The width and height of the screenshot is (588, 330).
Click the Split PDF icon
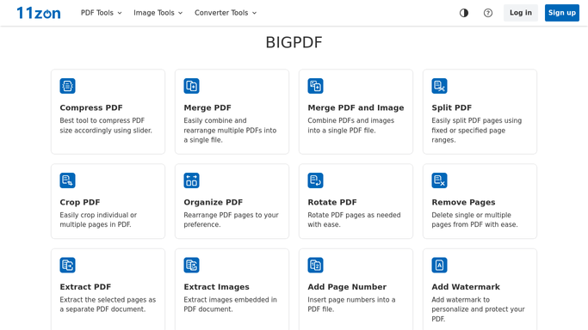click(x=439, y=86)
